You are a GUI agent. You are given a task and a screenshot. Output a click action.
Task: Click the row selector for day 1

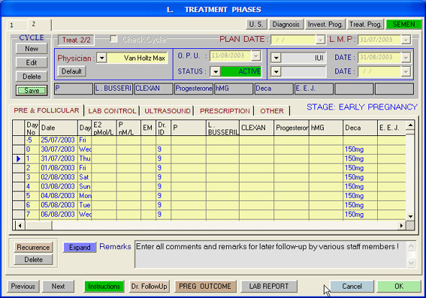19,158
